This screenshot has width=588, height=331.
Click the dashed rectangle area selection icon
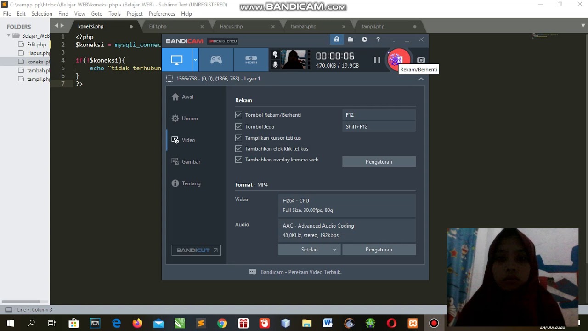pyautogui.click(x=170, y=79)
